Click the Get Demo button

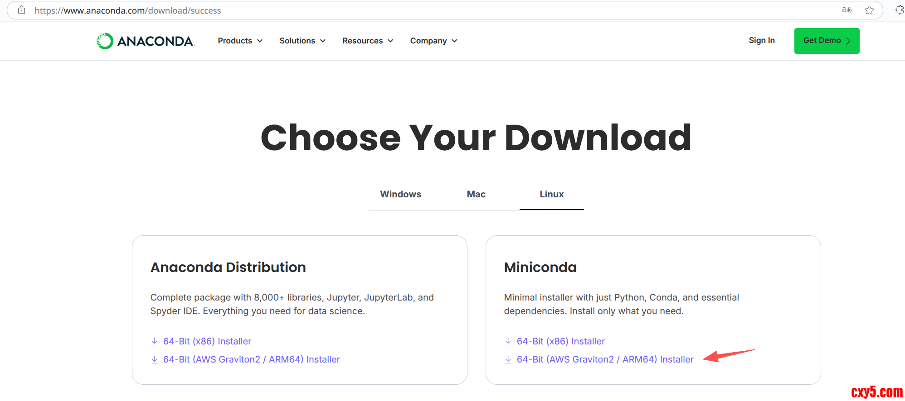pos(827,41)
